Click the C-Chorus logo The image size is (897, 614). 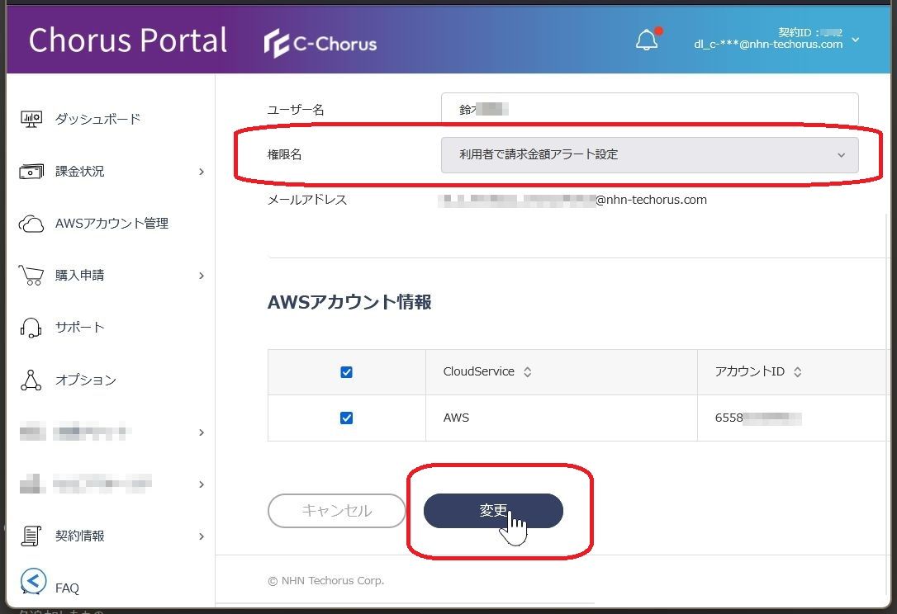pyautogui.click(x=320, y=43)
